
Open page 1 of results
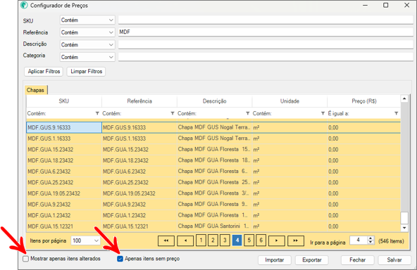[201, 240]
